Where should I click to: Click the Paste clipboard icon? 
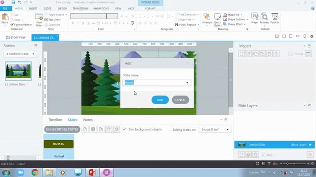(x=4, y=17)
